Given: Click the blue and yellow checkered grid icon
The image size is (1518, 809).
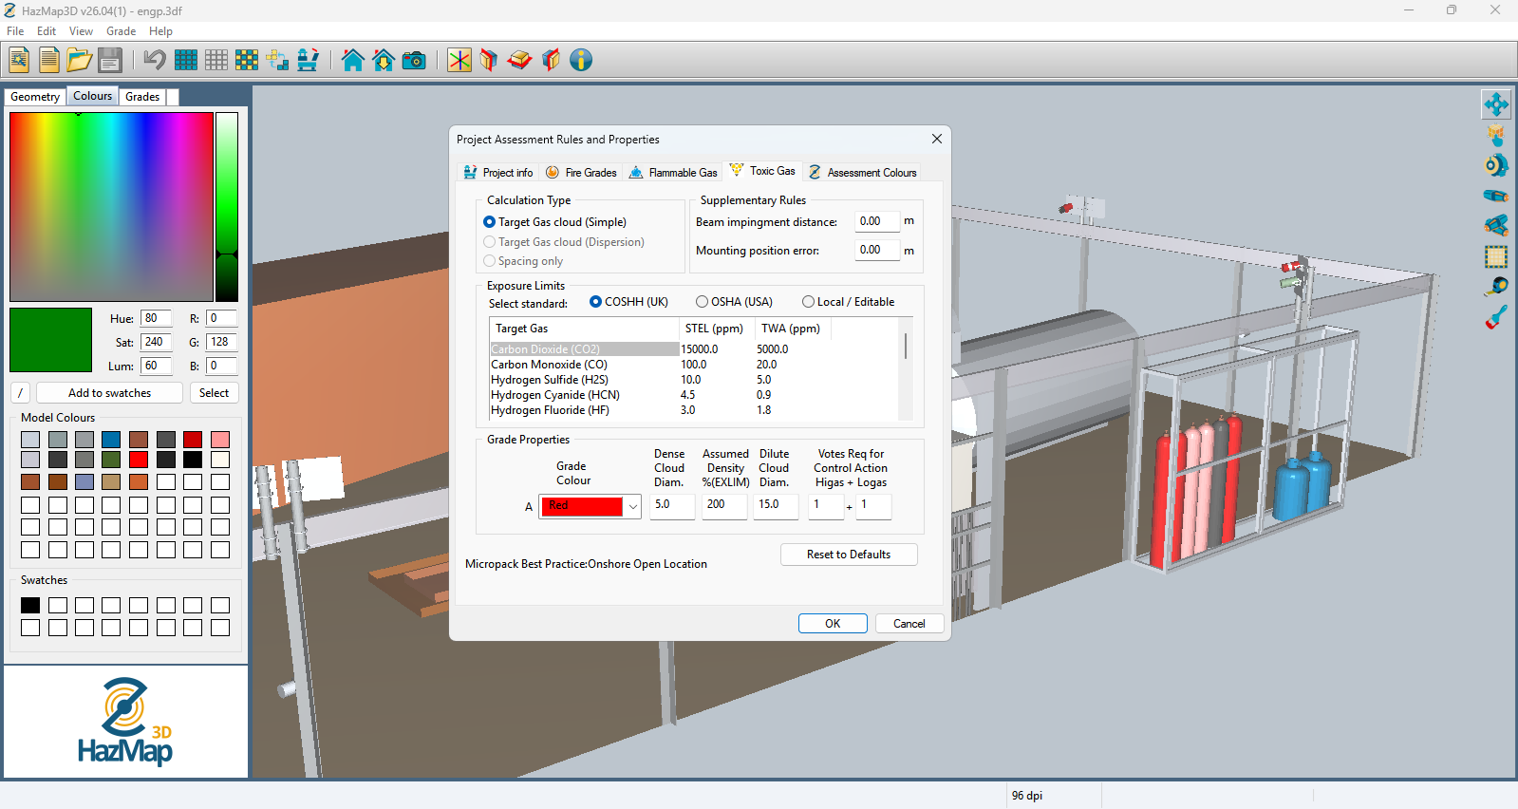Looking at the screenshot, I should tap(247, 60).
